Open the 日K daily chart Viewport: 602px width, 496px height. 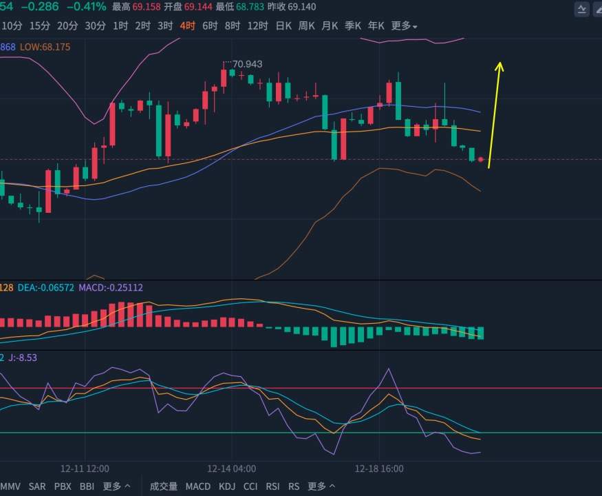(x=283, y=26)
